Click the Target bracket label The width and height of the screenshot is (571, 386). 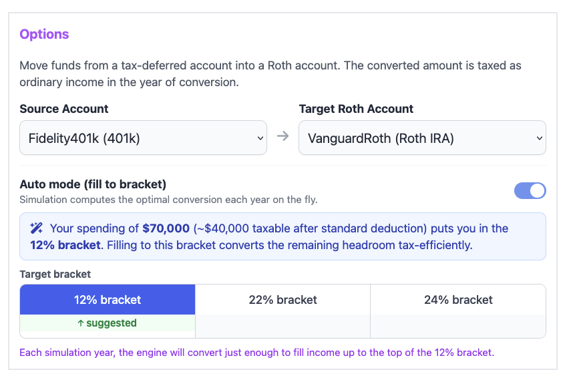pos(55,274)
